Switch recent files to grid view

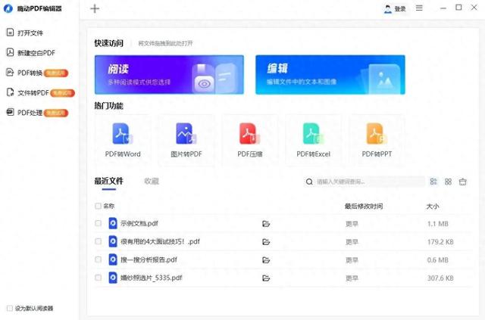point(448,182)
